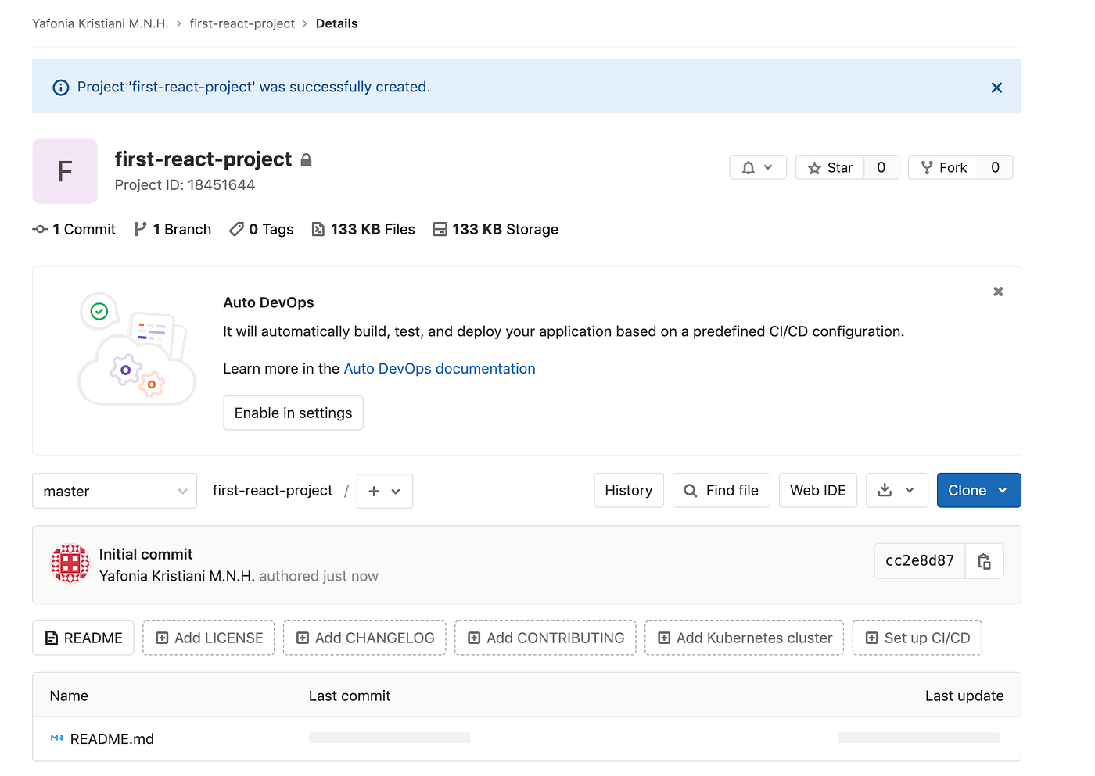
Task: Click the markdown icon beside README.md
Action: 57,738
